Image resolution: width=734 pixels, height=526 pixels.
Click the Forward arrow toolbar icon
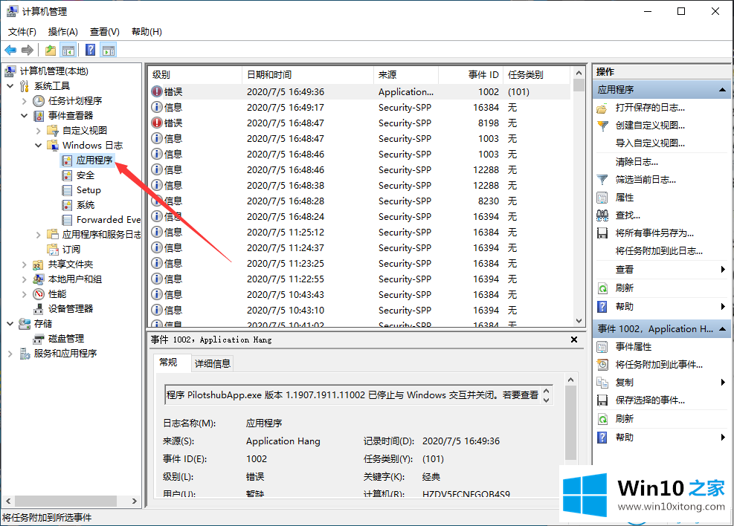(28, 50)
